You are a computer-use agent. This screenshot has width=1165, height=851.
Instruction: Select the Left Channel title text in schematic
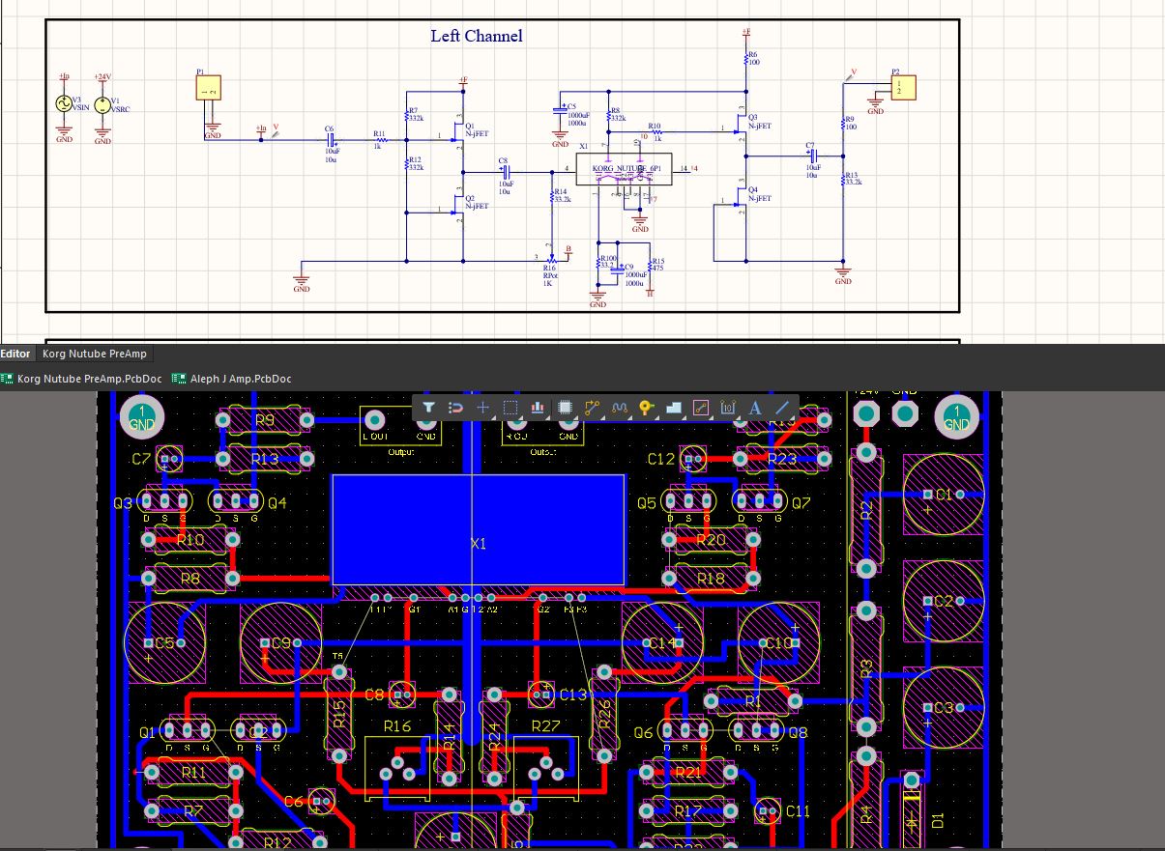(477, 36)
